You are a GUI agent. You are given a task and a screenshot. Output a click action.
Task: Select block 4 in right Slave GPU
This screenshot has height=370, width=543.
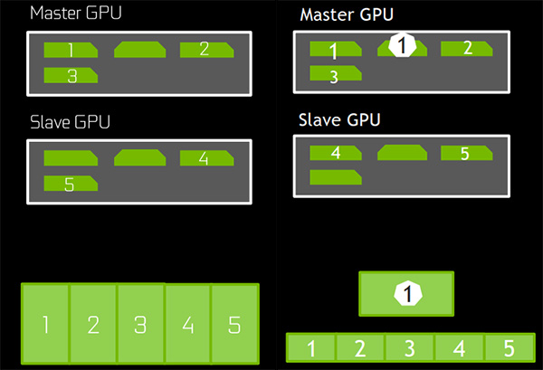pos(336,153)
